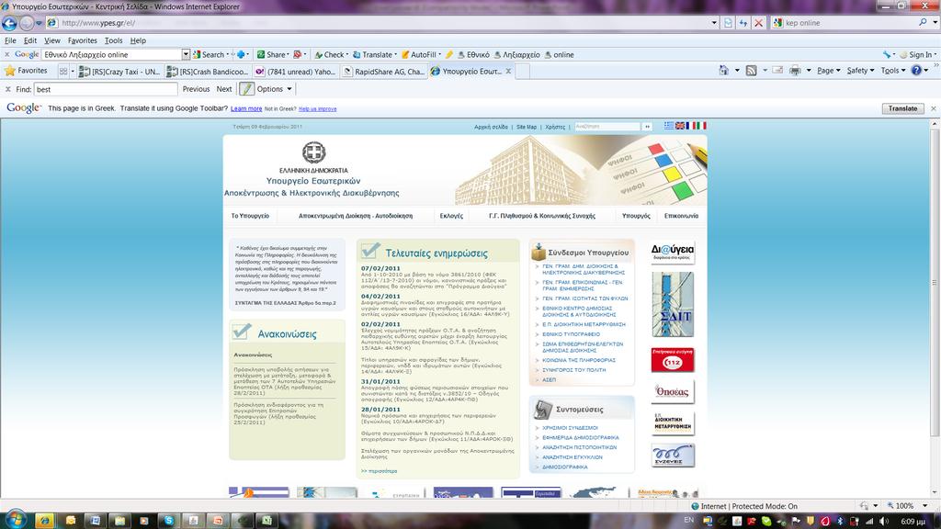Click the Translate button in notification bar
Screen dimensions: 941x529
click(x=902, y=108)
